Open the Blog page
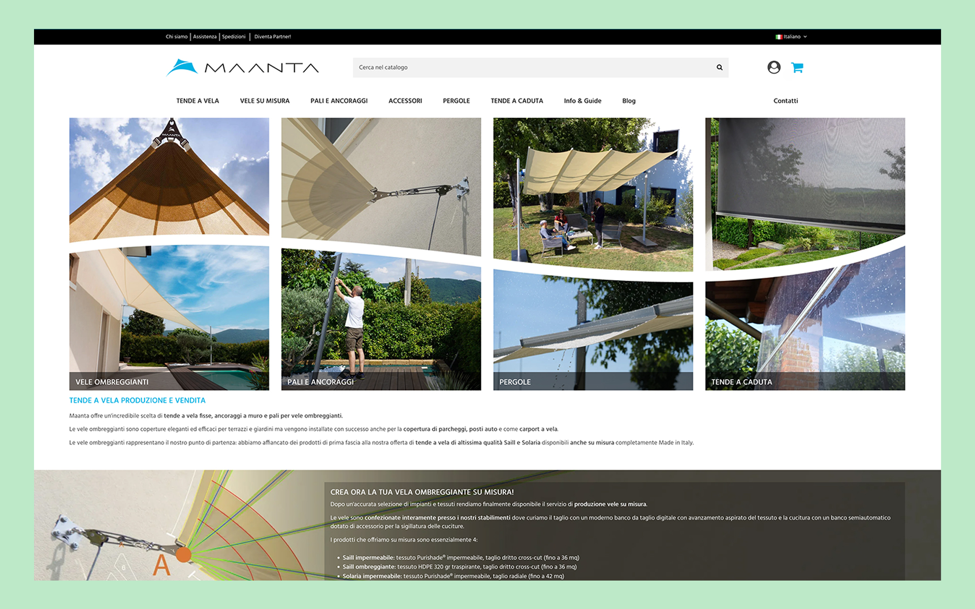The image size is (975, 609). [x=629, y=101]
